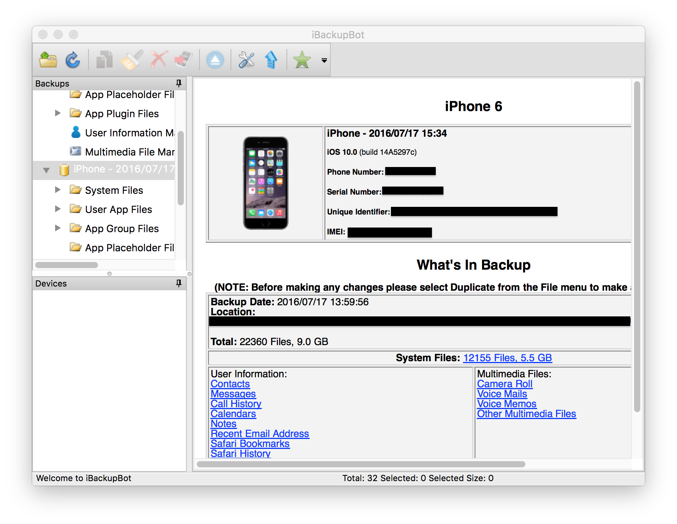The height and width of the screenshot is (524, 677).
Task: Click the database icon beside the iPhone backup
Action: pyautogui.click(x=64, y=170)
